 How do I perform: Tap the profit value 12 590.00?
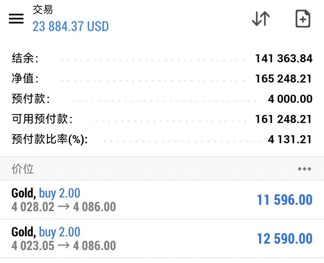(x=284, y=239)
